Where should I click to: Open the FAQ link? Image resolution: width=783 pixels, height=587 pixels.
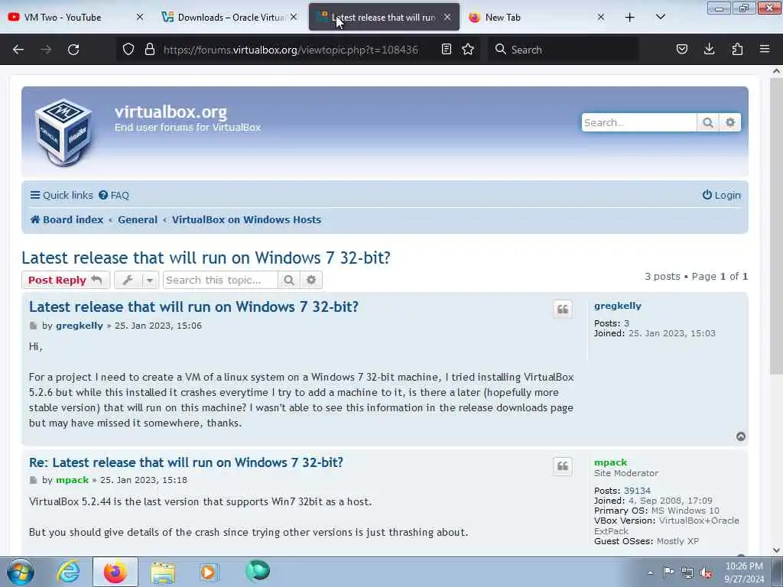point(114,195)
